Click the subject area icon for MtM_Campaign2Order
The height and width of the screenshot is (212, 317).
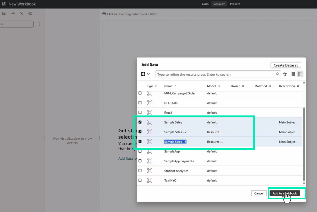tap(150, 93)
